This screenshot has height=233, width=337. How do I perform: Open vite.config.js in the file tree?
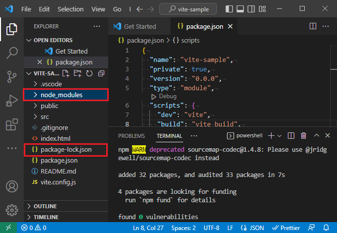66,182
